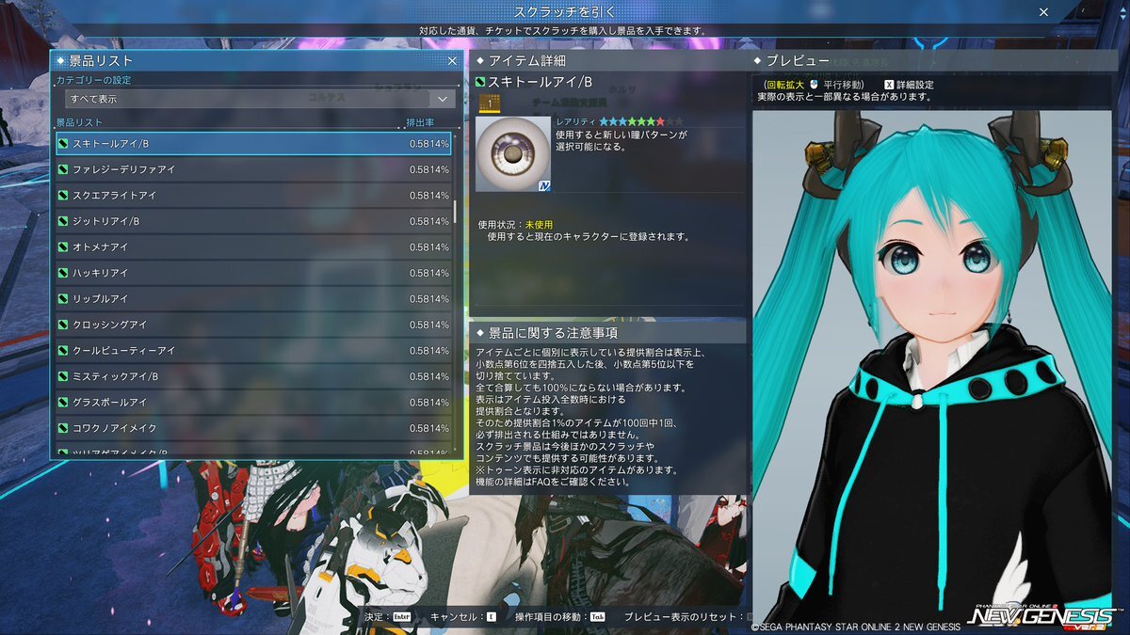Click the スクエアライトアイ row icon
This screenshot has height=635, width=1130.
tap(63, 196)
